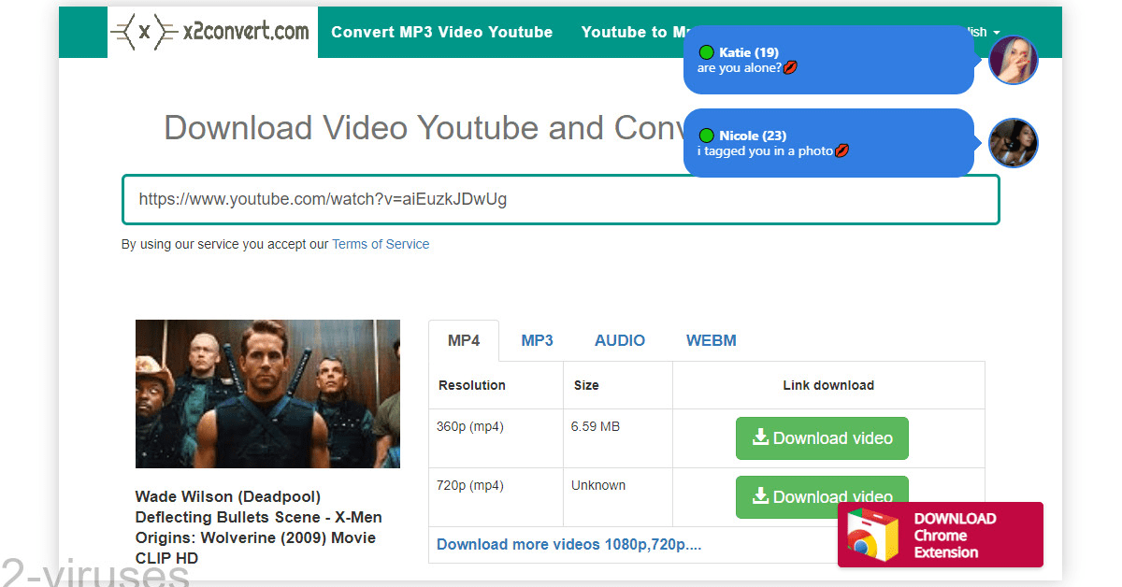The width and height of the screenshot is (1122, 587).
Task: Select the MP4 format tab
Action: pyautogui.click(x=464, y=340)
